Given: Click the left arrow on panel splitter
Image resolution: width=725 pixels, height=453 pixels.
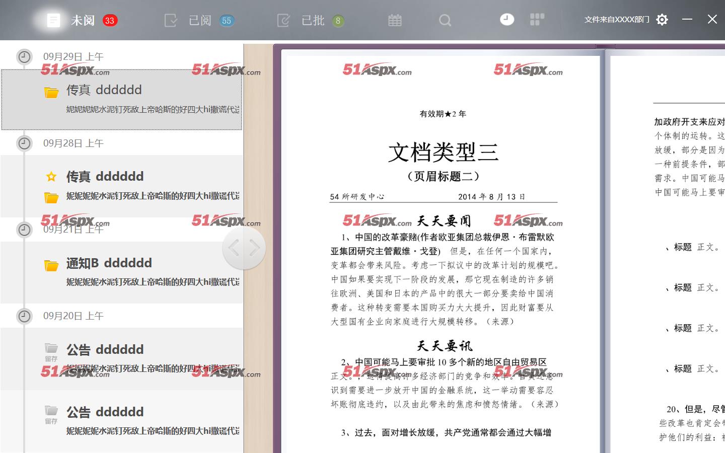Looking at the screenshot, I should 234,248.
